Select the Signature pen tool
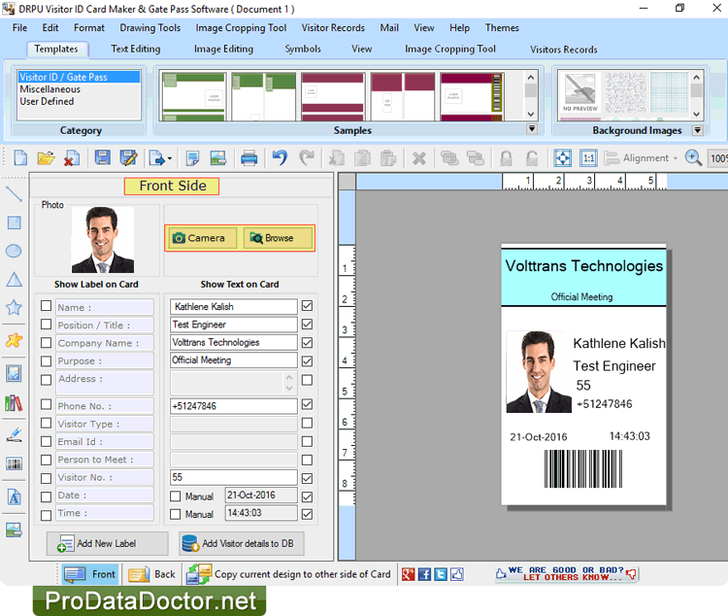Image resolution: width=728 pixels, height=616 pixels. [x=14, y=434]
